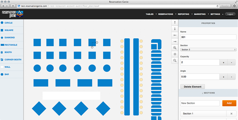Click the Capacity input field
The width and height of the screenshot is (238, 120).
pos(200,62)
